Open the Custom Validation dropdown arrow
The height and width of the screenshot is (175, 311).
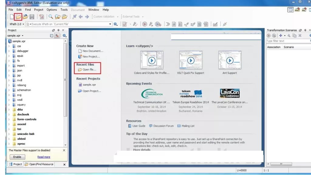[118, 17]
